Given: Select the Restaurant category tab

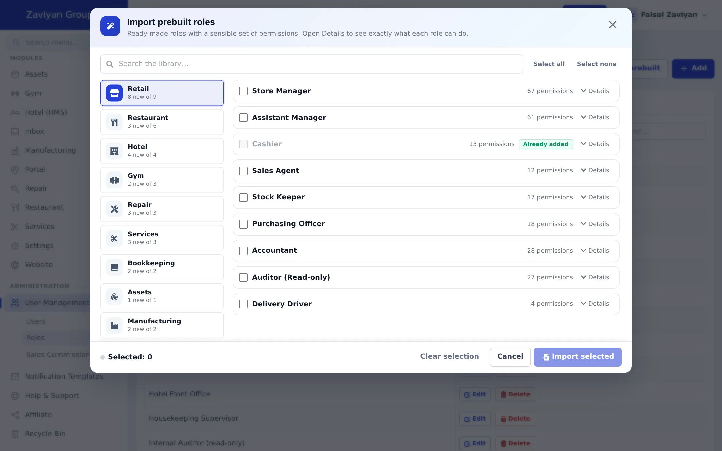Looking at the screenshot, I should click(162, 122).
